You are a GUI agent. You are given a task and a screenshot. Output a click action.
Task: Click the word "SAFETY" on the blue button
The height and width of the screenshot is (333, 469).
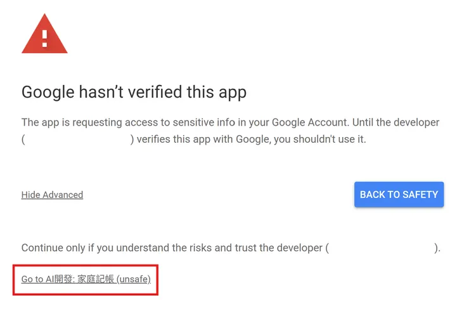pos(418,195)
